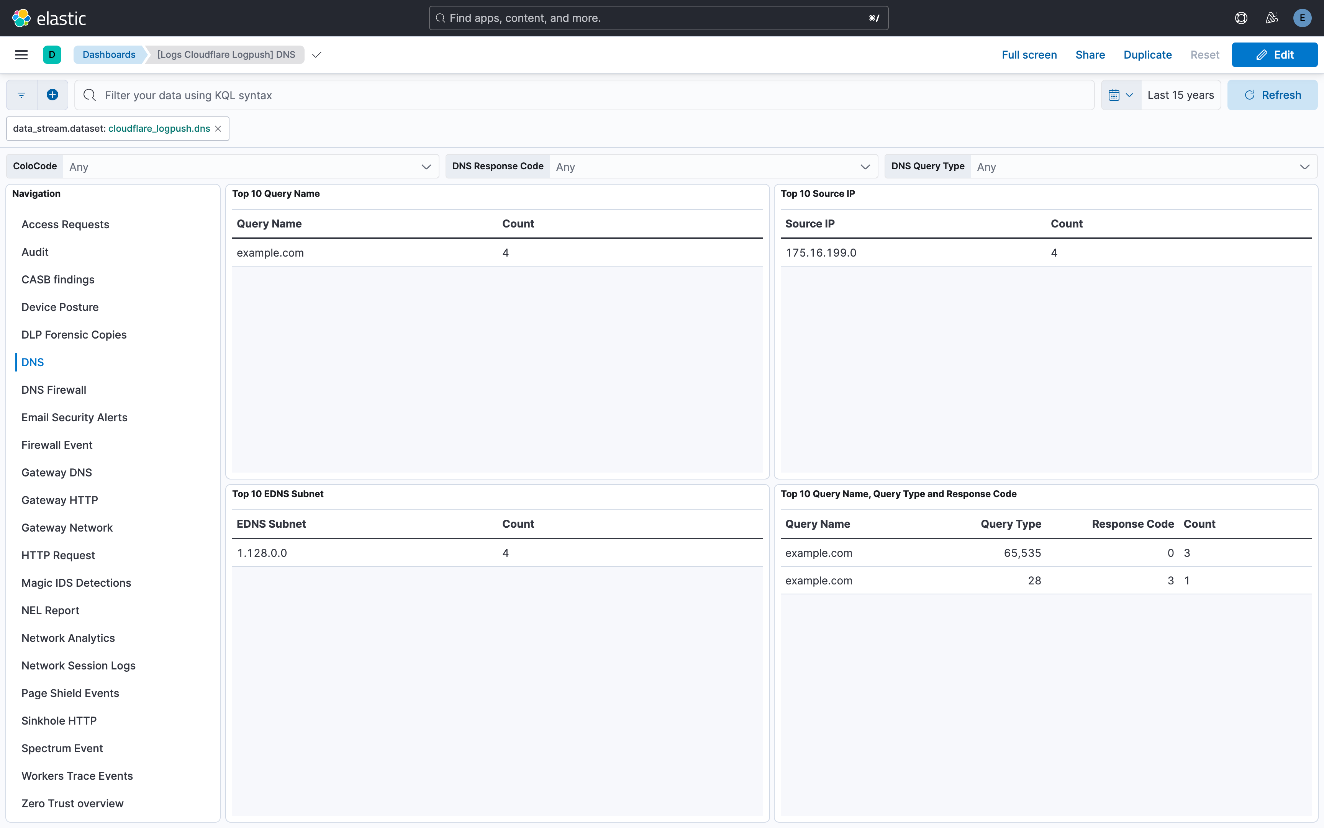Screen dimensions: 1324x828
Task: Click the Edit dashboard button
Action: (x=1274, y=55)
